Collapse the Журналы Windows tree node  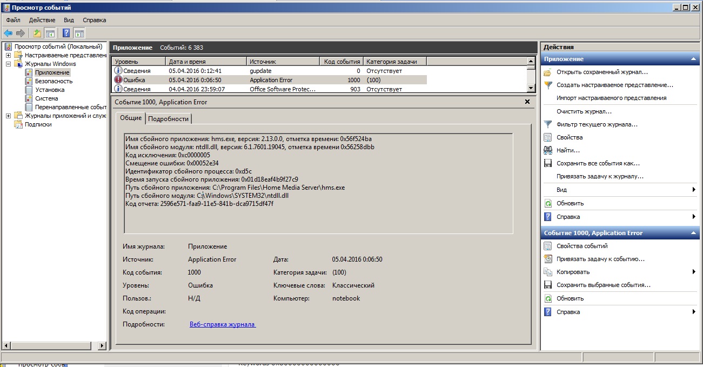pos(9,64)
